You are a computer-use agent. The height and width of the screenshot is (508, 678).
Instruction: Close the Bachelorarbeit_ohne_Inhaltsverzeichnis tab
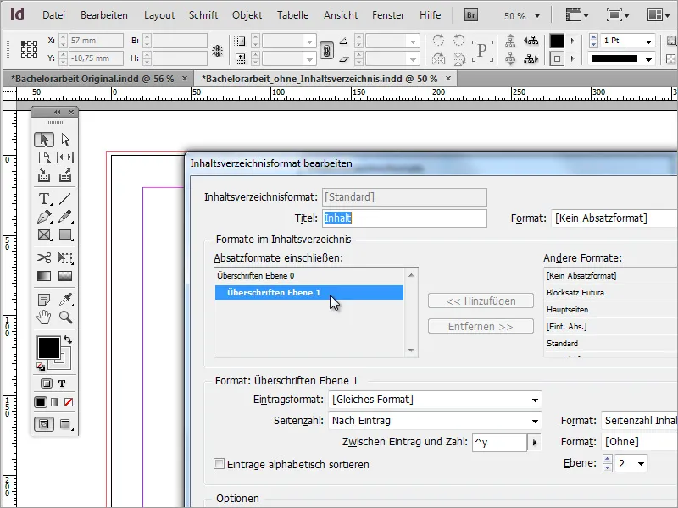(448, 78)
